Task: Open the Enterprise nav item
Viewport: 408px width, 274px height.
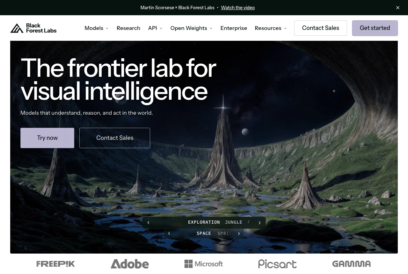Action: tap(234, 28)
